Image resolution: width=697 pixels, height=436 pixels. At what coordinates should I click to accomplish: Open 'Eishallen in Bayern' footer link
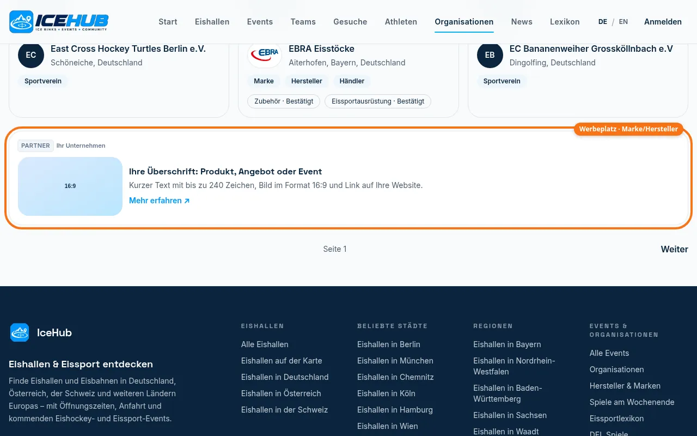507,344
